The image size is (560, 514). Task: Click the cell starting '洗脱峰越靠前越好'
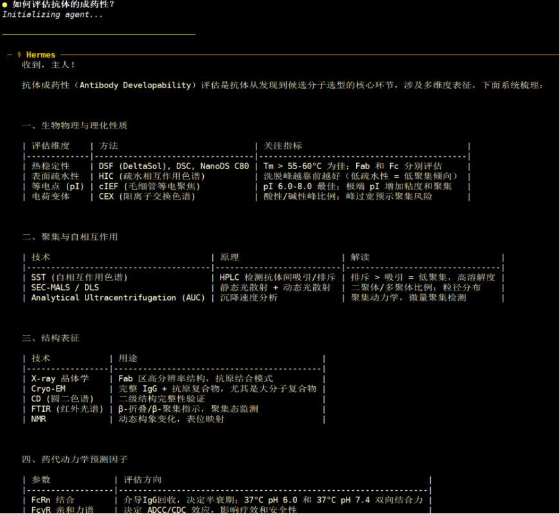[361, 176]
